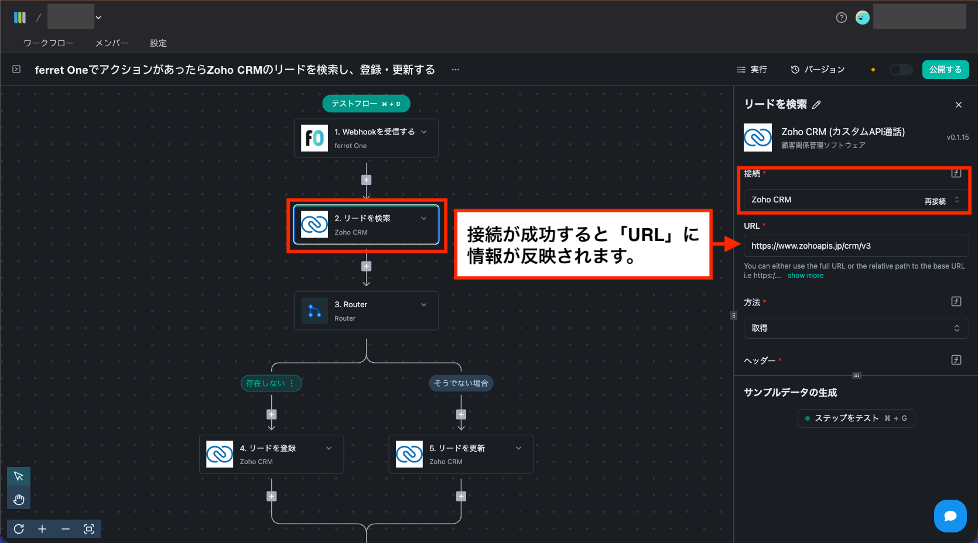Click the horizontal divider handle above サンプルデータの生成
The image size is (978, 543).
[x=856, y=376]
